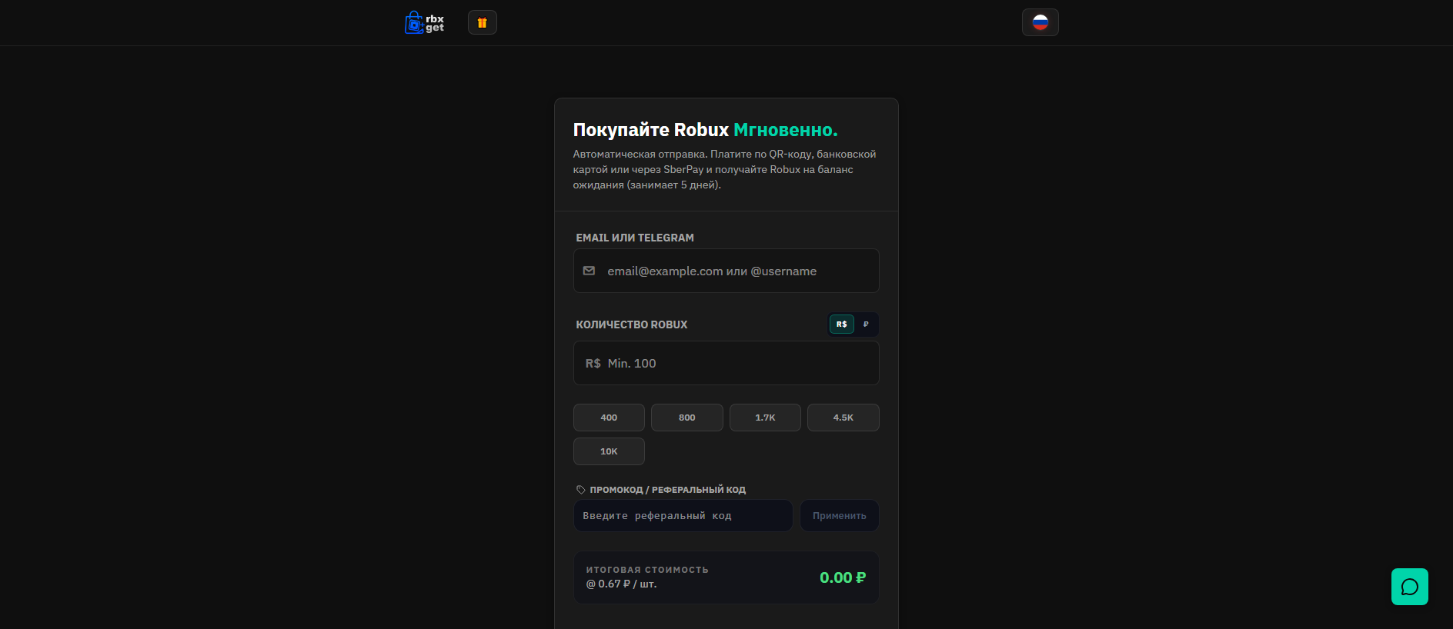This screenshot has height=629, width=1453.
Task: Open the orange gift icon button
Action: point(483,22)
